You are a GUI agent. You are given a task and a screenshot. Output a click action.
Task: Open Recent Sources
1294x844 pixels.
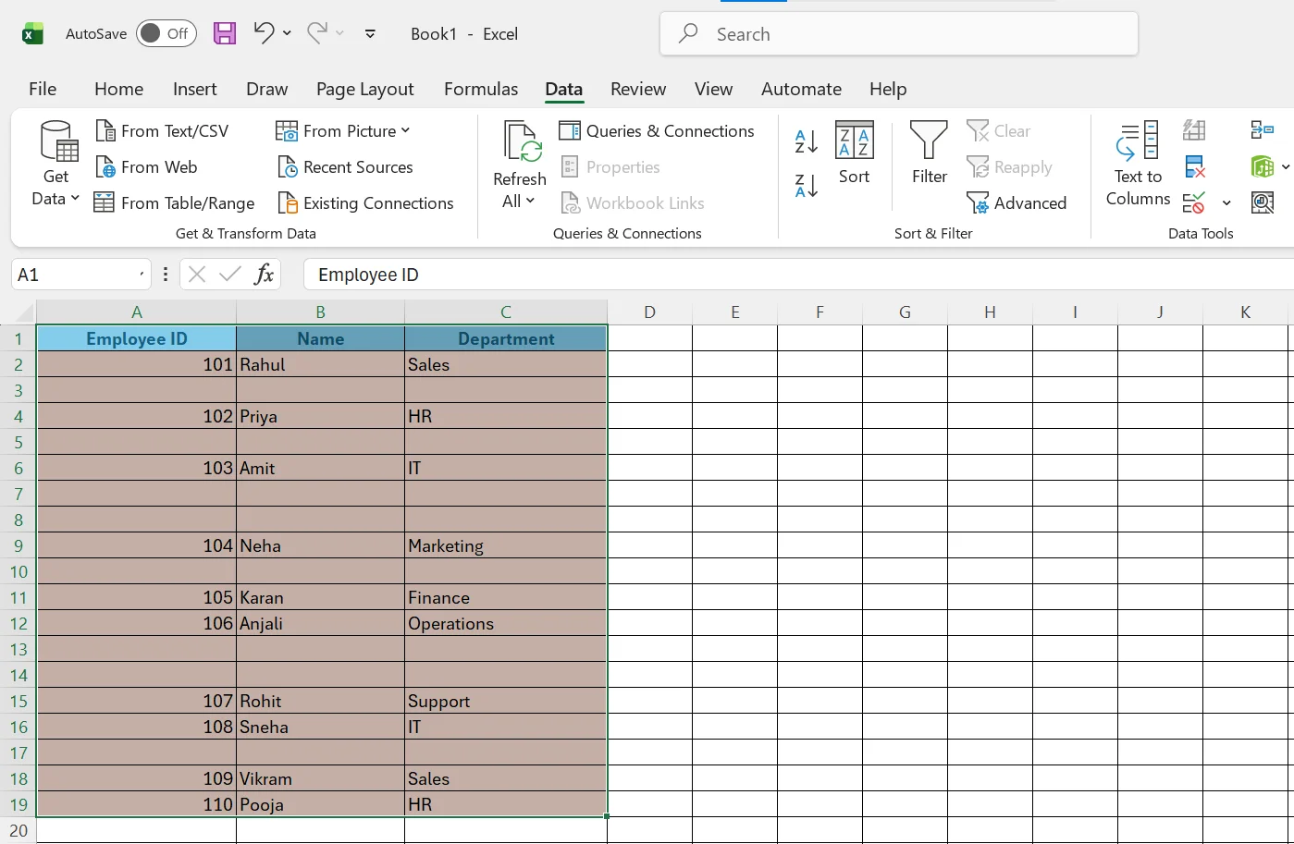point(345,167)
